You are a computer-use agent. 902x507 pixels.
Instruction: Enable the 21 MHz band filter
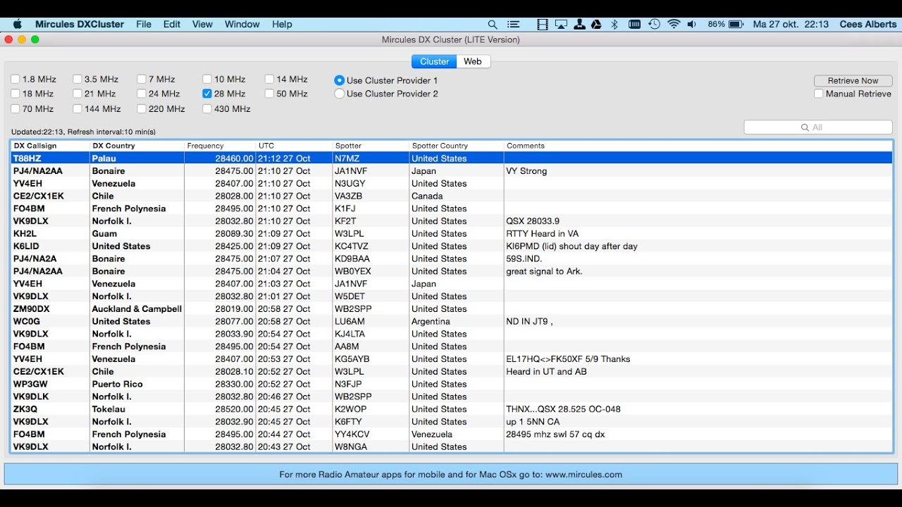coord(78,94)
